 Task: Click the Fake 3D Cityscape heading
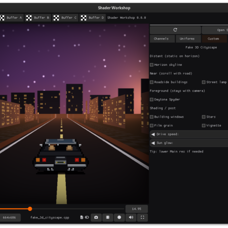pos(201,48)
